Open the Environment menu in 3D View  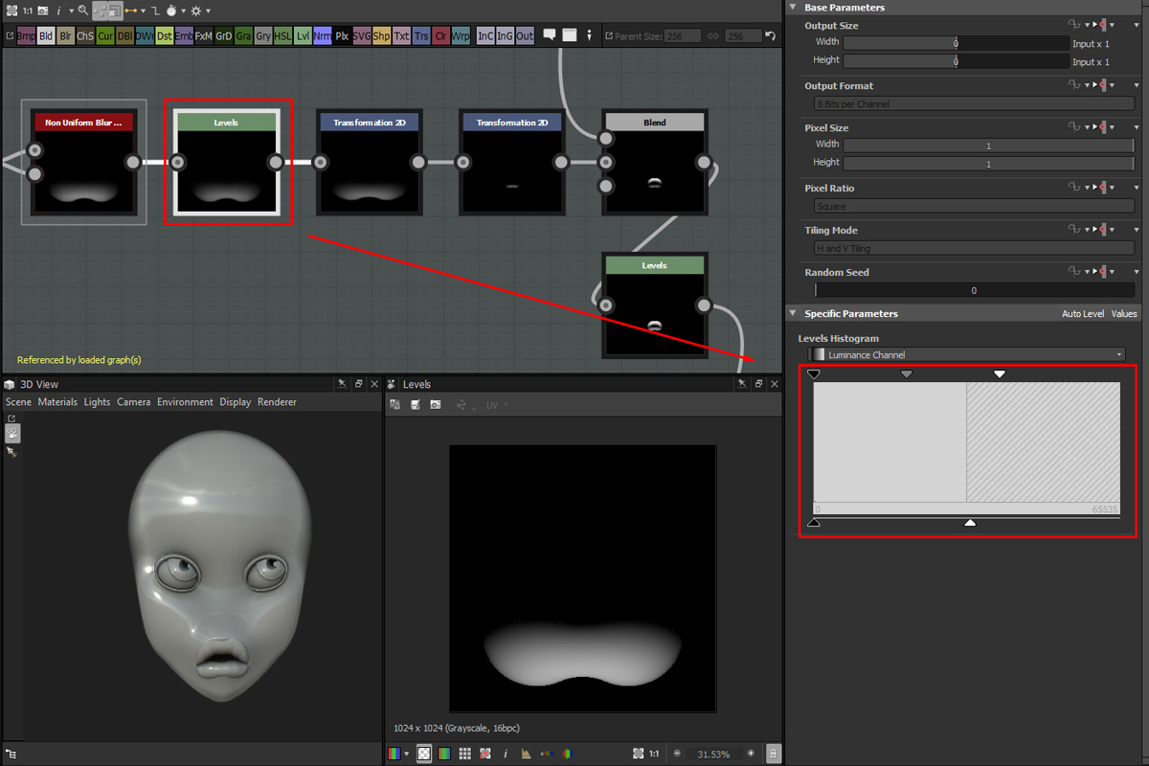[x=185, y=402]
